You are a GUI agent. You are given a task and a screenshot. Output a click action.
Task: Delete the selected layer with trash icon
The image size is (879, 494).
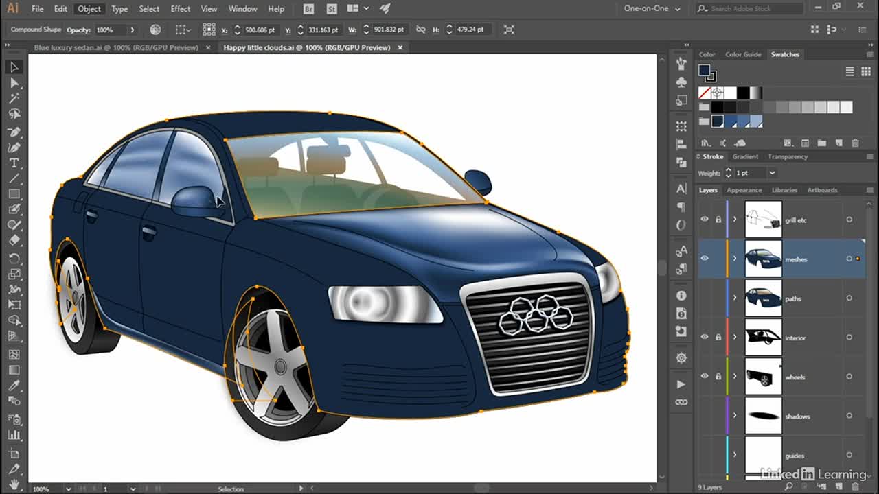(856, 486)
